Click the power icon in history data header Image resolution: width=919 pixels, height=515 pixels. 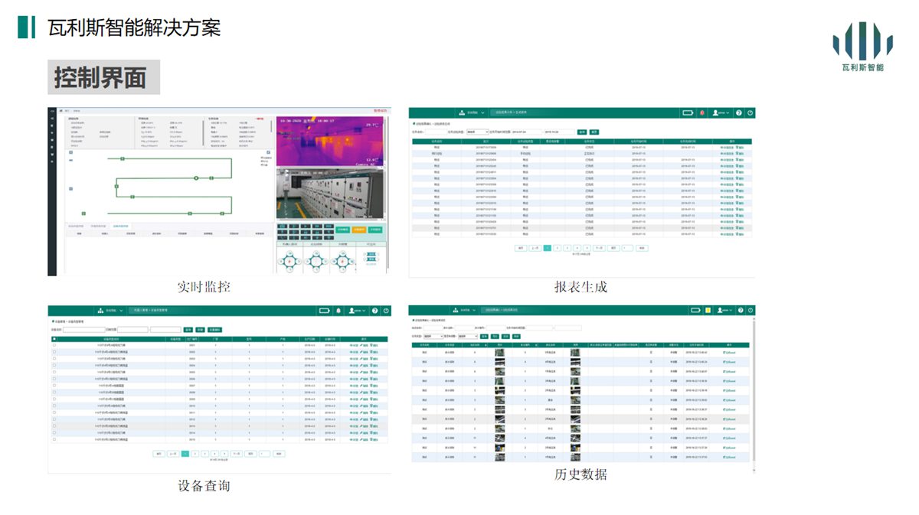tap(750, 311)
